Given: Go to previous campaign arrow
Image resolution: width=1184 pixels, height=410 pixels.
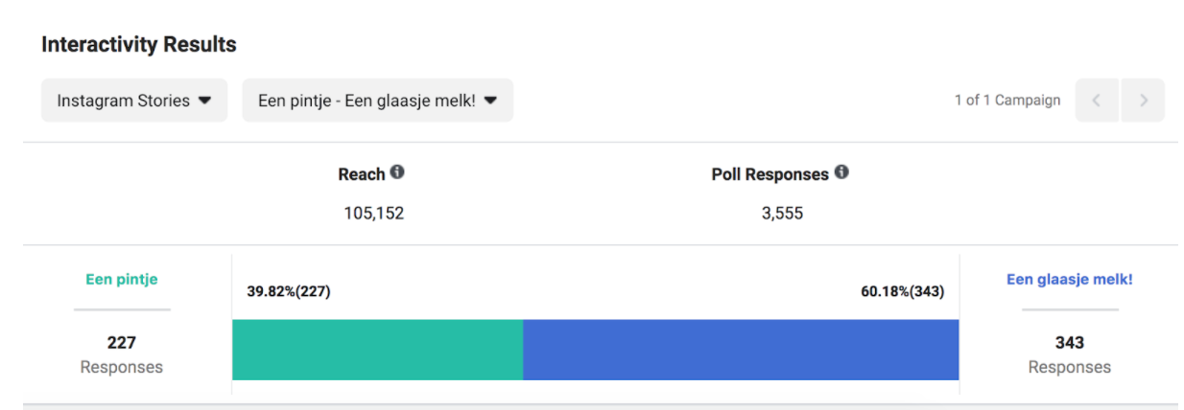Looking at the screenshot, I should 1097,100.
